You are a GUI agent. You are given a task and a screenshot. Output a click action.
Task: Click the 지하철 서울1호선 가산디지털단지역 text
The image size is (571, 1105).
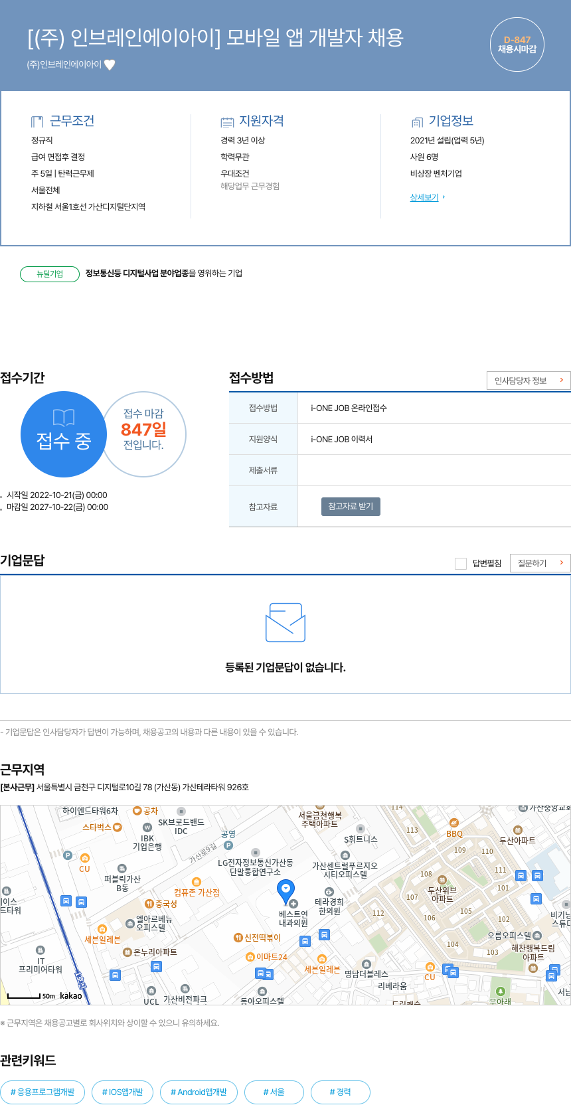88,207
